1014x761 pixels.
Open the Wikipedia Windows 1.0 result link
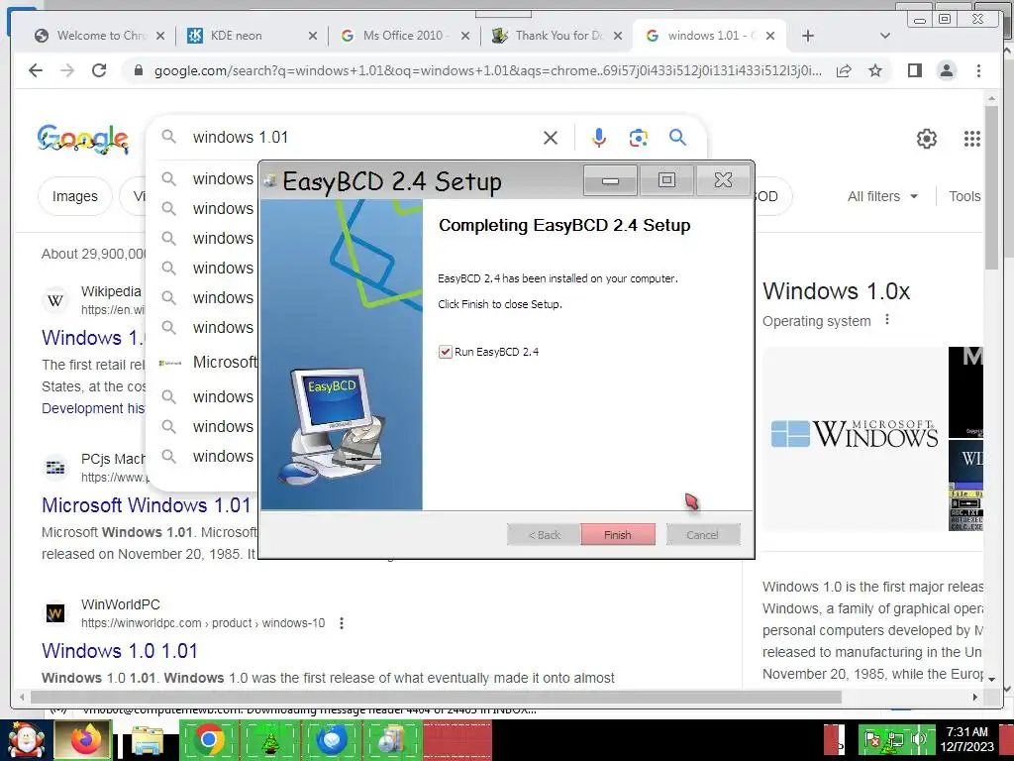92,337
